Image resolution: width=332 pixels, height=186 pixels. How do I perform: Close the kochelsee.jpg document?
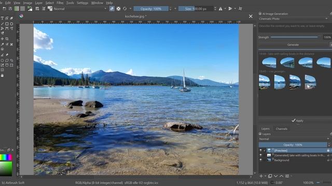click(251, 16)
